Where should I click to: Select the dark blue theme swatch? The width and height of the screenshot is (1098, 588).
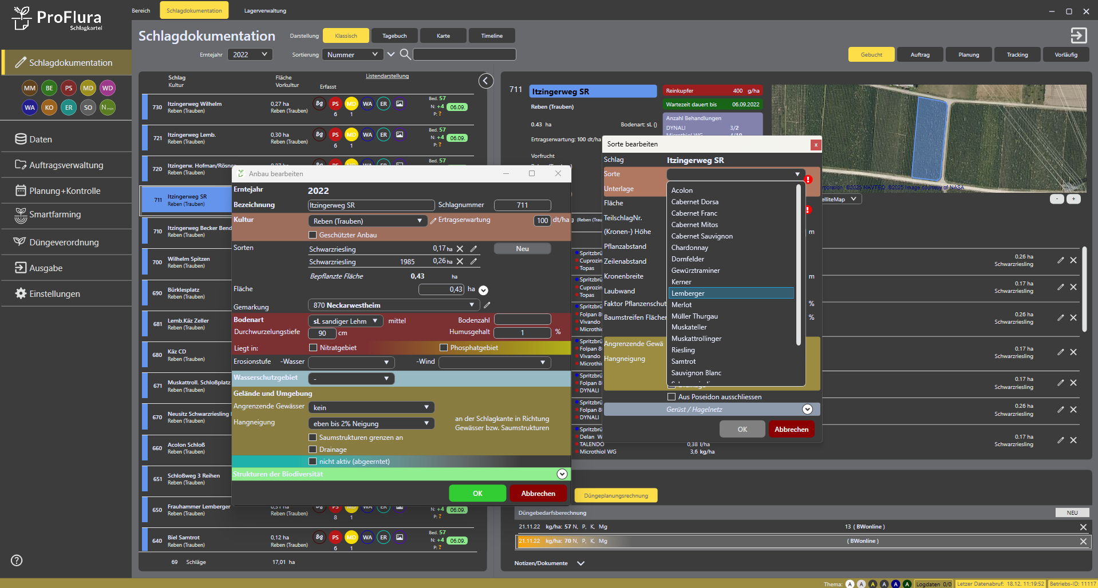tap(895, 584)
